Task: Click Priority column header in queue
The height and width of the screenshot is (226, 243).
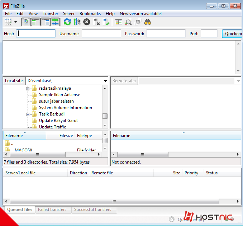Action: (193, 173)
